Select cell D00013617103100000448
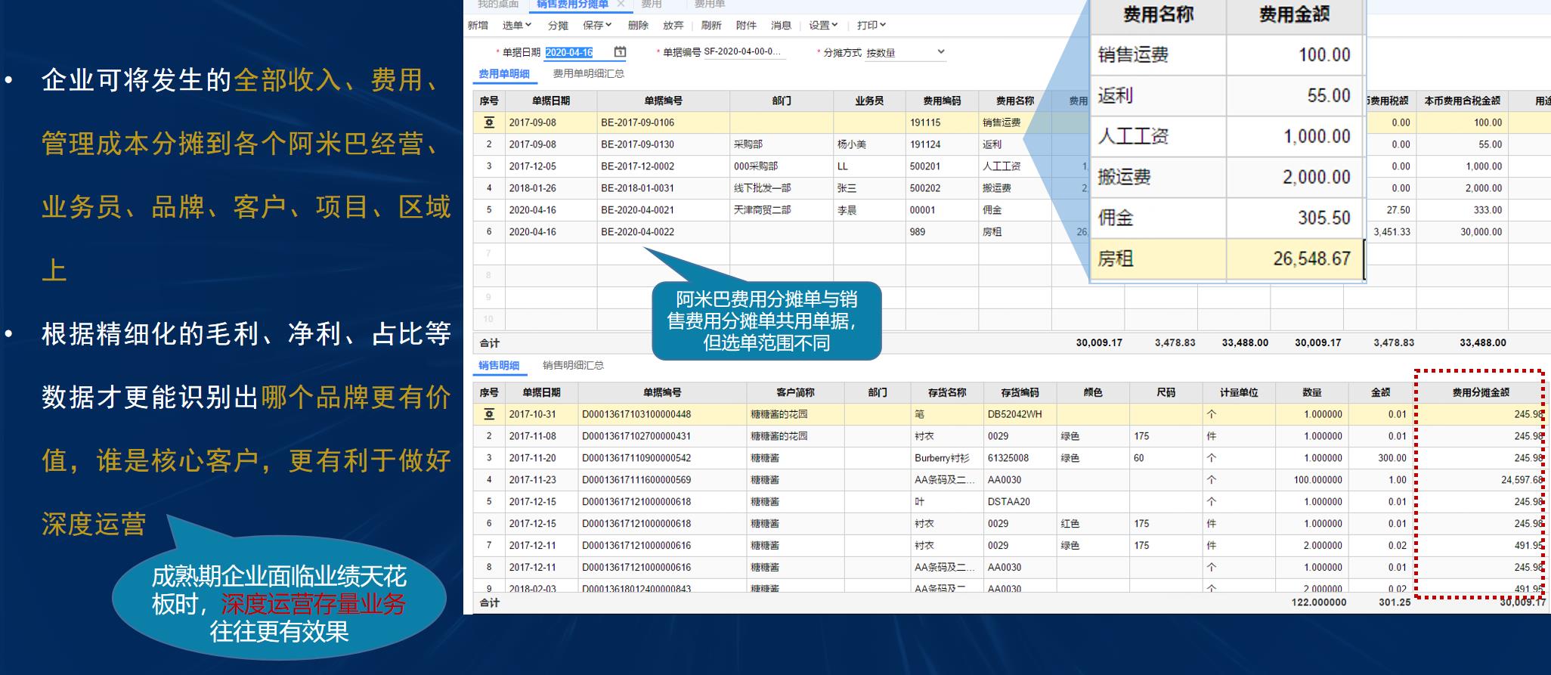The height and width of the screenshot is (675, 1551). 662,414
